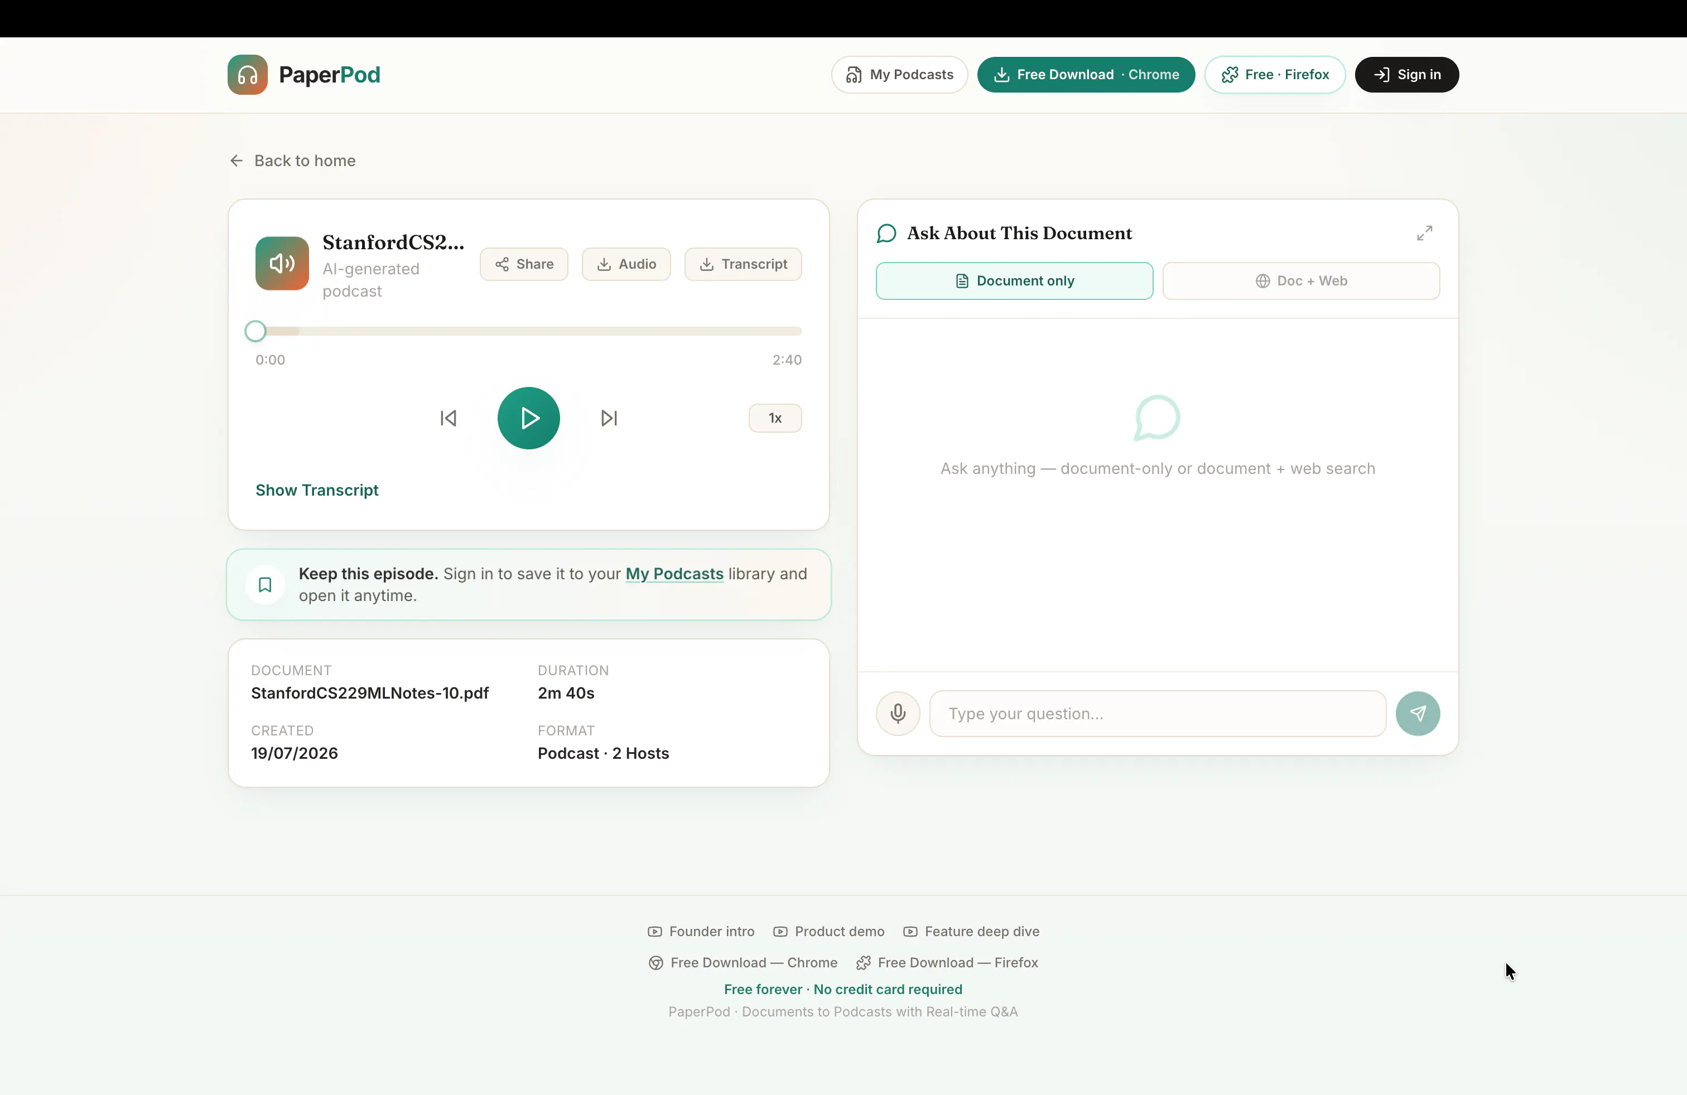Click the 0:00 elapsed time label
This screenshot has height=1095, width=1687.
tap(270, 360)
